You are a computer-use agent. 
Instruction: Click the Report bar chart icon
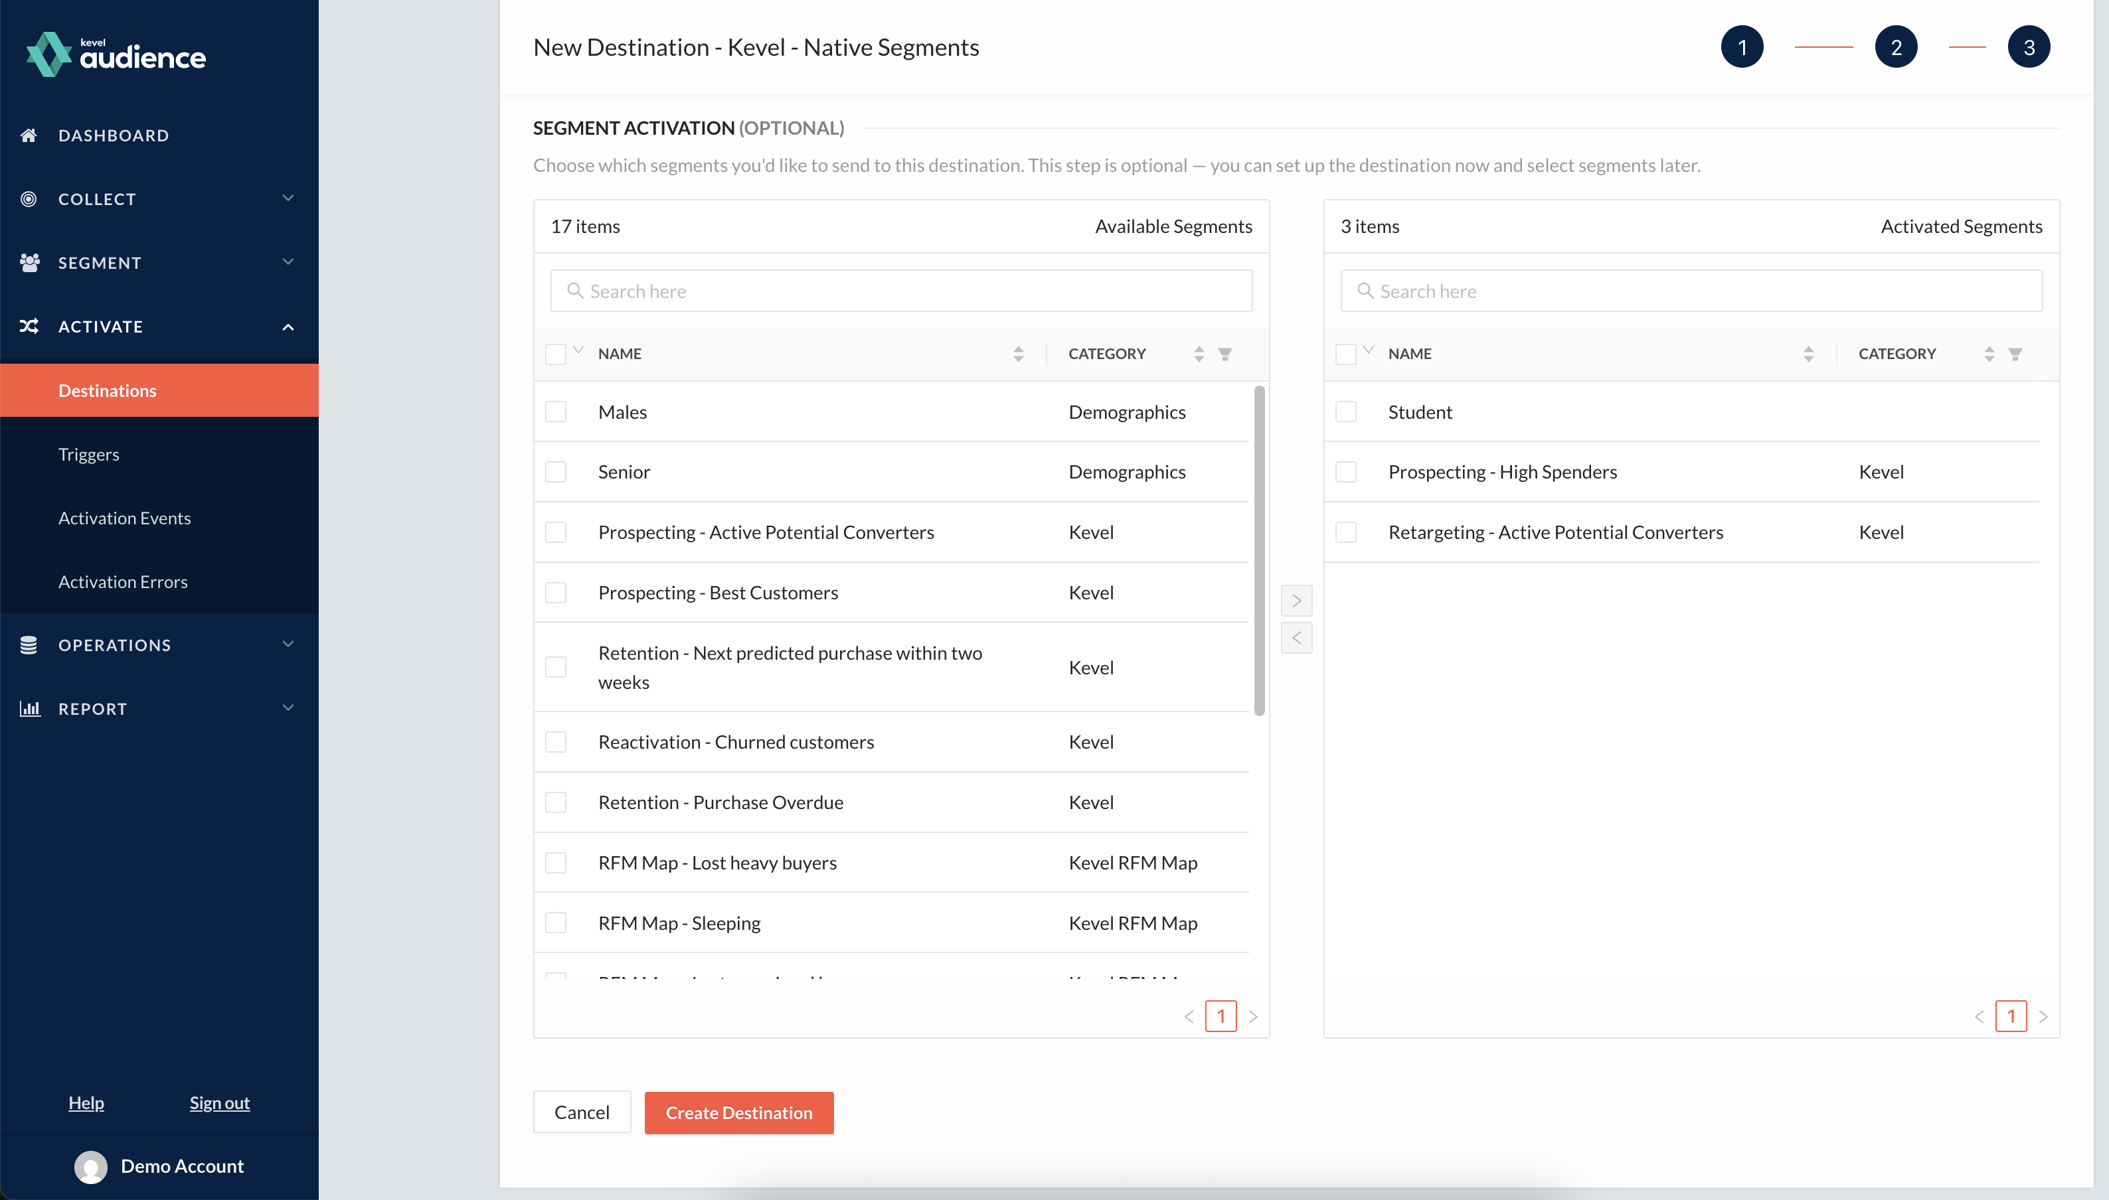[x=30, y=709]
